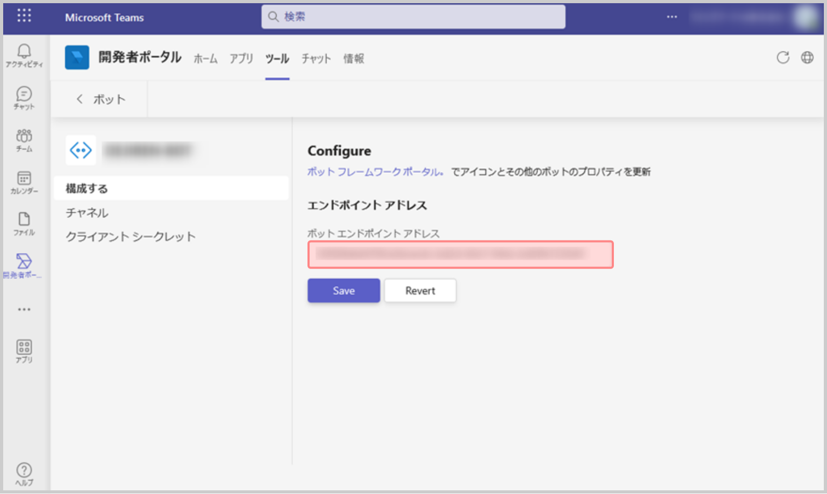The height and width of the screenshot is (494, 827).
Task: Expand more apps ellipsis in sidebar
Action: (24, 309)
